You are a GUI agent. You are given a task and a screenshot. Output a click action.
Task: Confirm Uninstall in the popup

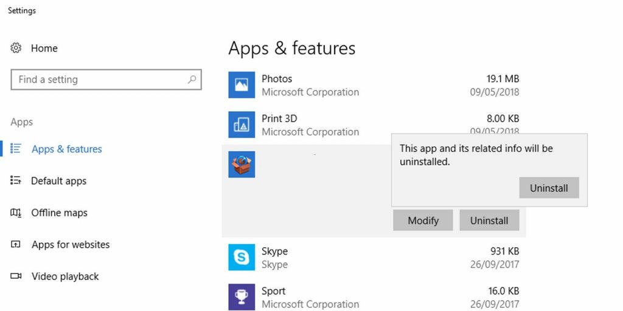coord(549,188)
